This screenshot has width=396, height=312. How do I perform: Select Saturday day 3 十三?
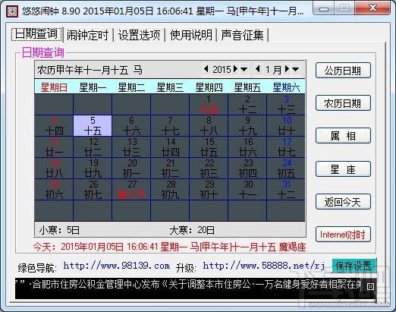pos(286,104)
